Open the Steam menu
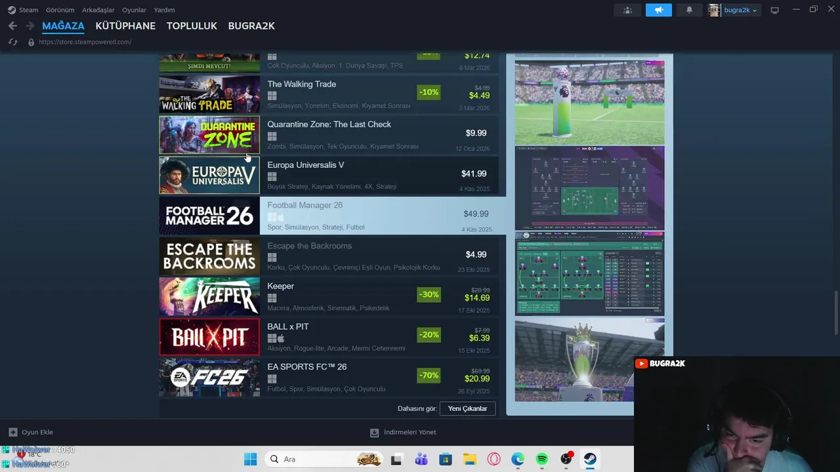 point(28,10)
